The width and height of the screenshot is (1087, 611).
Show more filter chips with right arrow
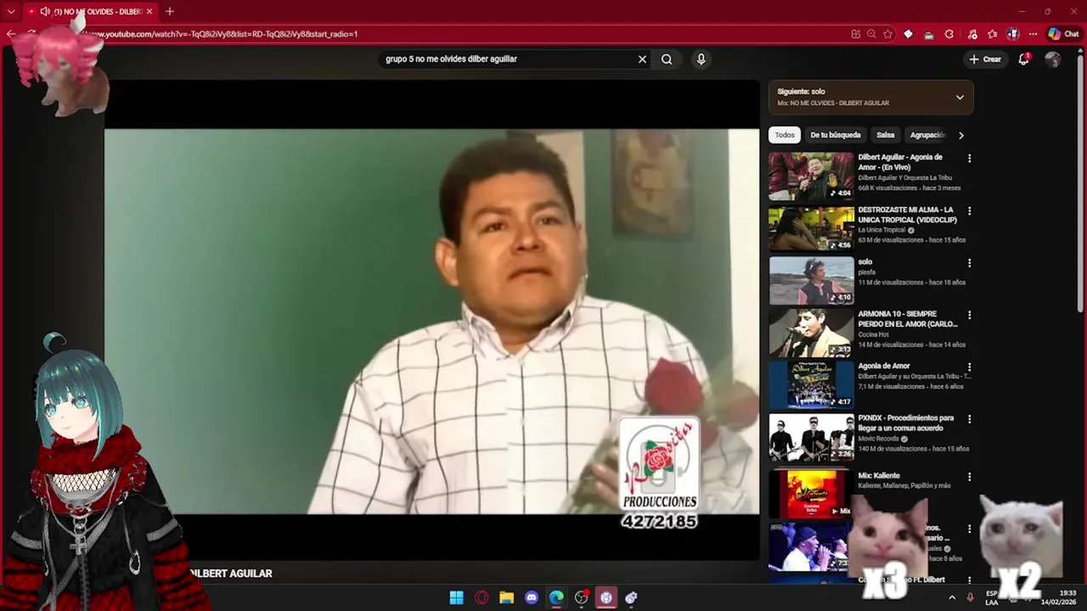pos(960,135)
